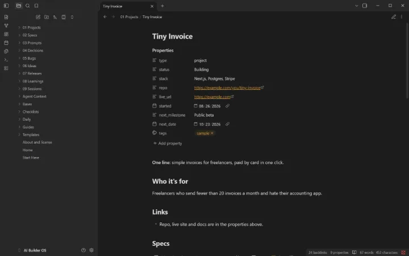Open the note's more options menu

point(402,16)
